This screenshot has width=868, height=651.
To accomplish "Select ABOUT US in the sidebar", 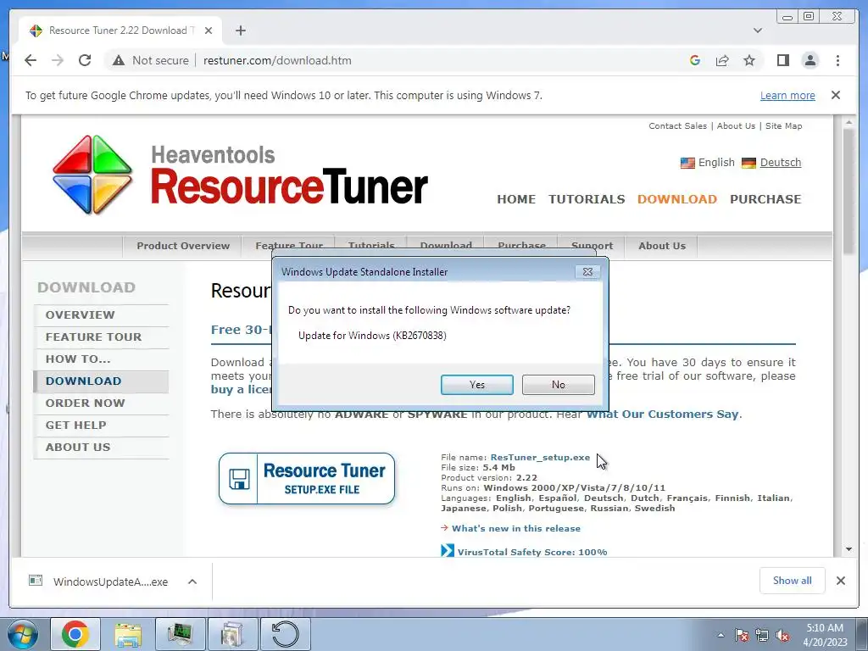I will click(x=102, y=448).
